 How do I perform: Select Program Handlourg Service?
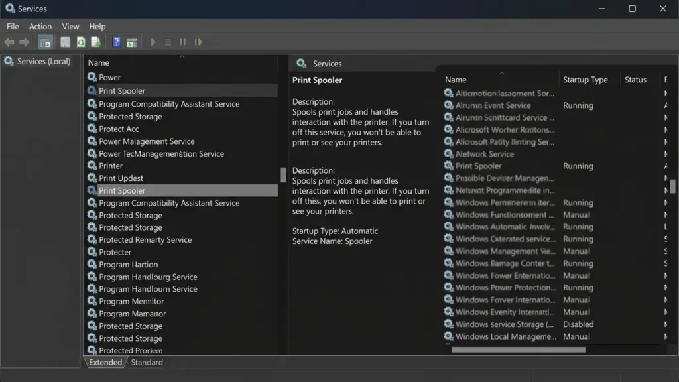(182, 277)
